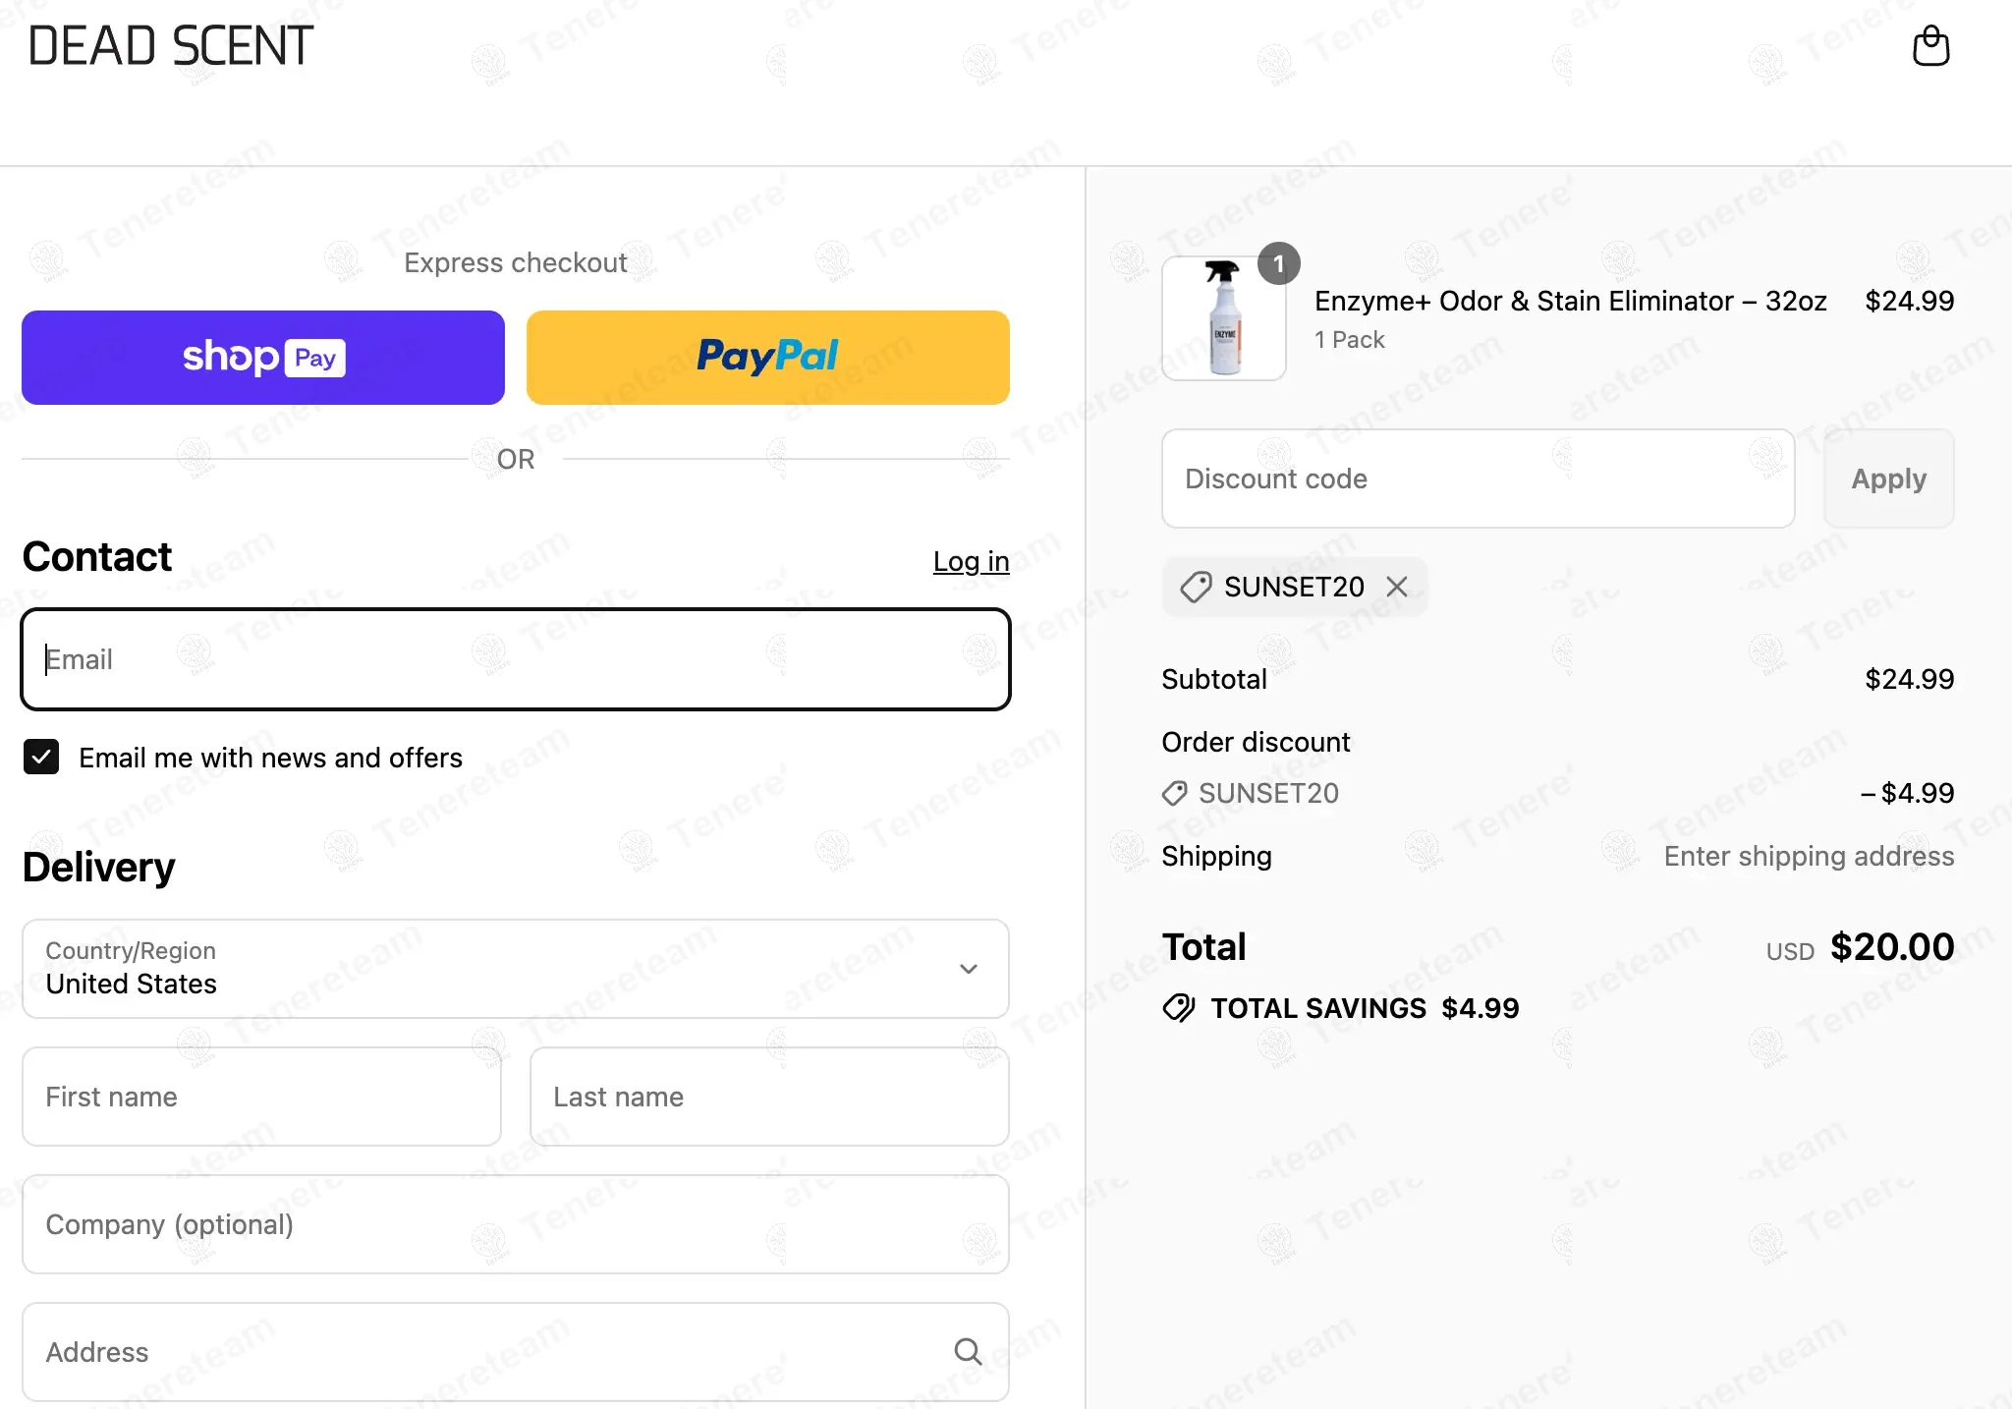Click the SUNSET20 tag icon chip

click(1196, 587)
